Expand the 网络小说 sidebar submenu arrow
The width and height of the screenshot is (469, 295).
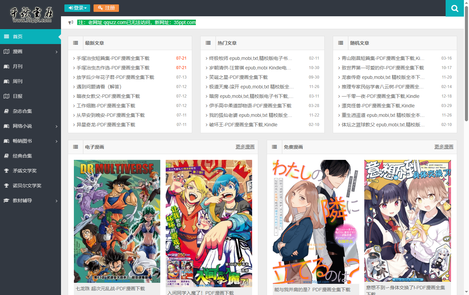point(57,126)
